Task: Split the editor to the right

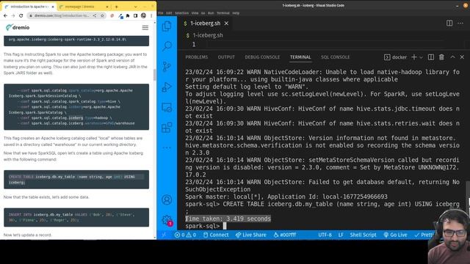Action: [449, 23]
